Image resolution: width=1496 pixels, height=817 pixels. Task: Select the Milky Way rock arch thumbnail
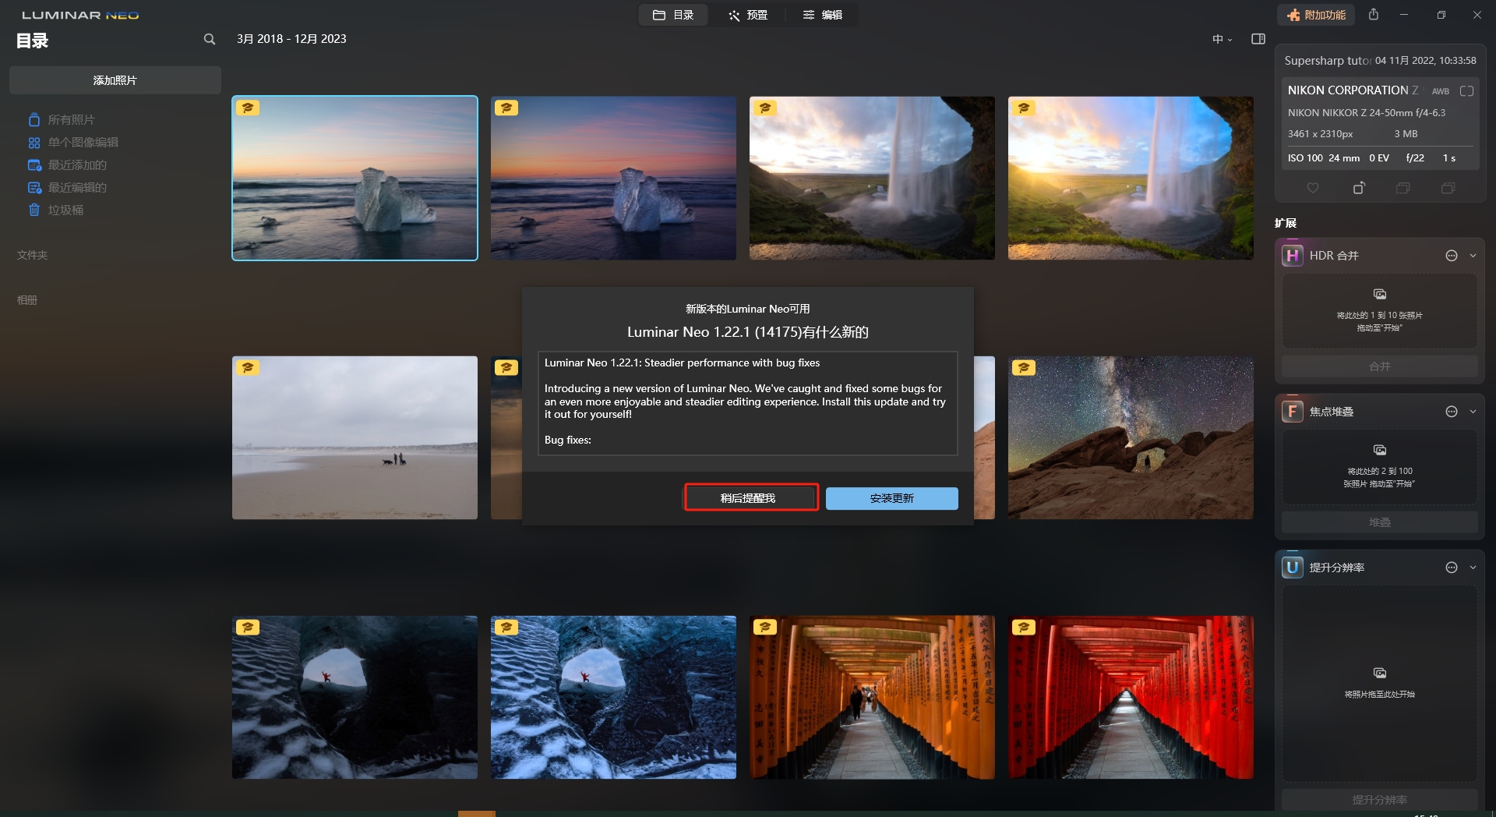[1131, 437]
